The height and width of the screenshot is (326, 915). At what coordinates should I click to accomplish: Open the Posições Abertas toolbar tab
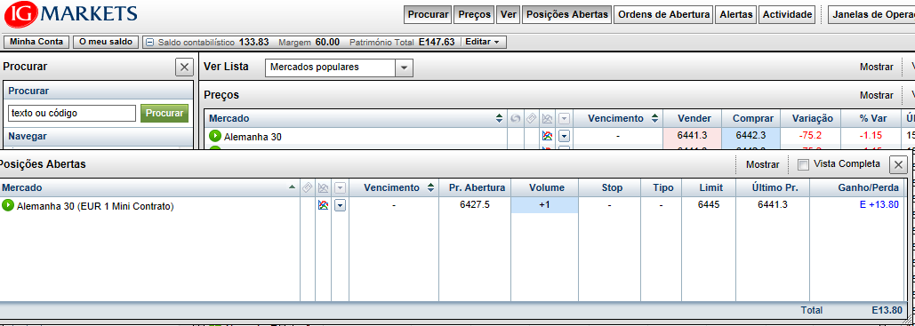click(566, 14)
